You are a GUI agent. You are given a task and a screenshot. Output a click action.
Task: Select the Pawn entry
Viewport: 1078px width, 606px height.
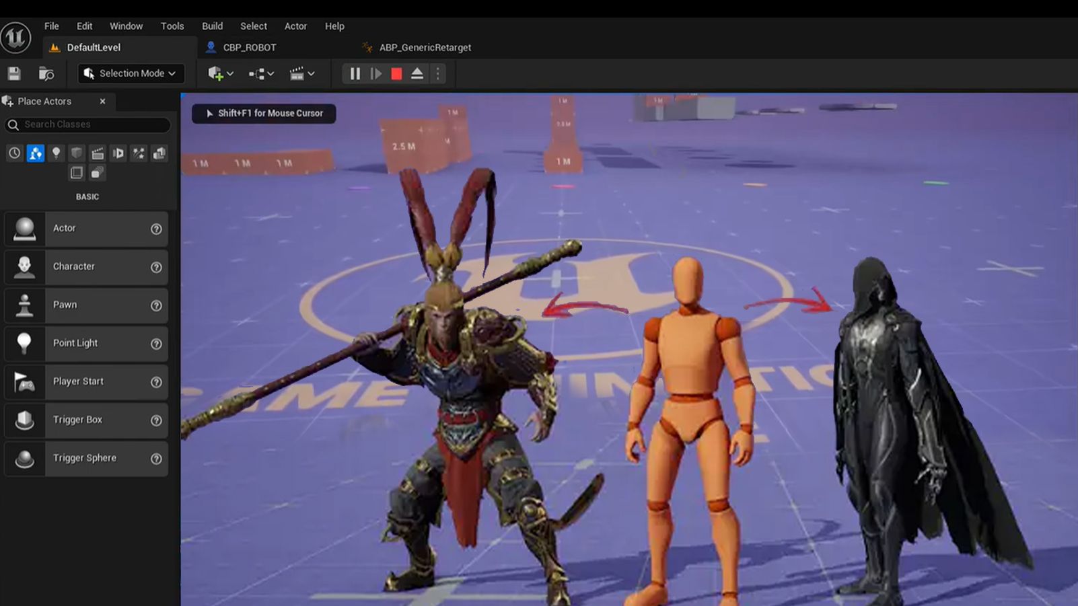pyautogui.click(x=86, y=305)
